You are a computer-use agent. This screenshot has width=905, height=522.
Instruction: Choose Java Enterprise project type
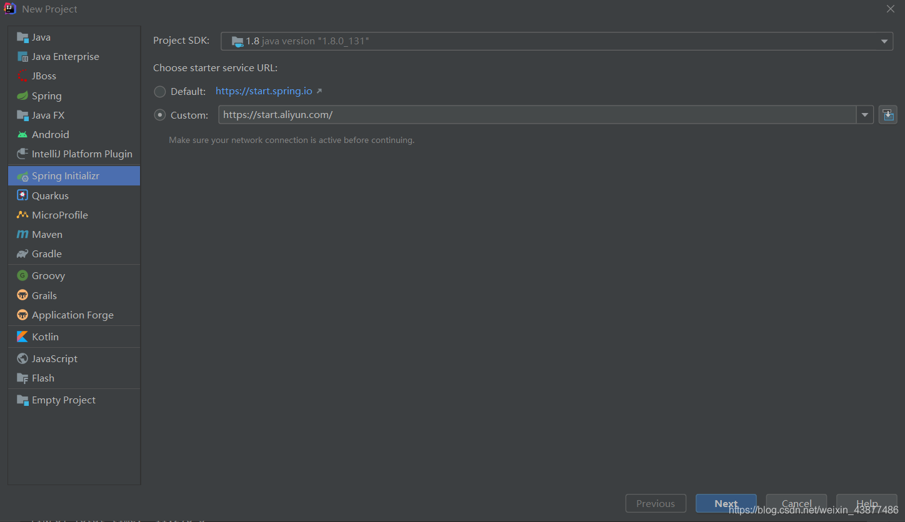pyautogui.click(x=74, y=57)
